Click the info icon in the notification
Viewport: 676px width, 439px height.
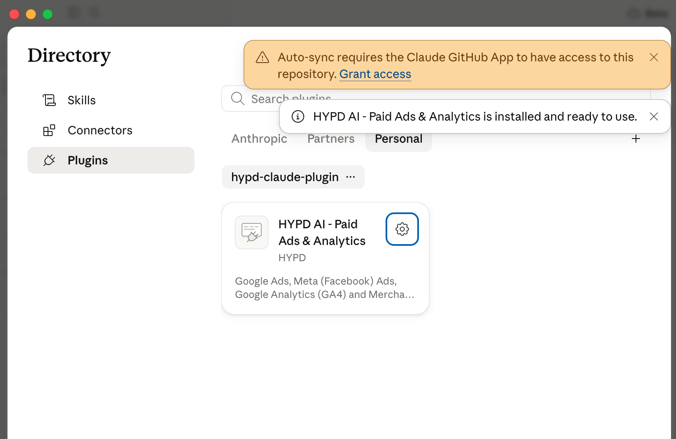coord(298,116)
